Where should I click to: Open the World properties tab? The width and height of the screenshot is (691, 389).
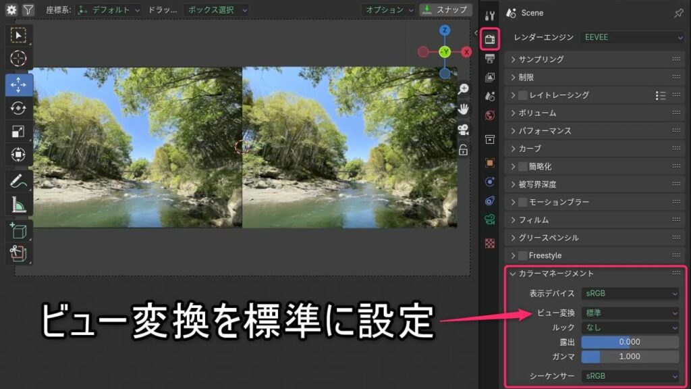tap(490, 115)
